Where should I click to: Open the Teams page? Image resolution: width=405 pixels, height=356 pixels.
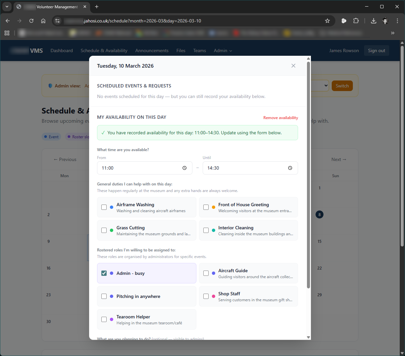[x=200, y=50]
